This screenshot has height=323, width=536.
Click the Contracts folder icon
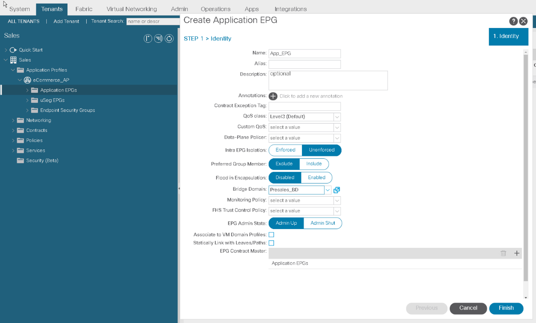pyautogui.click(x=20, y=130)
